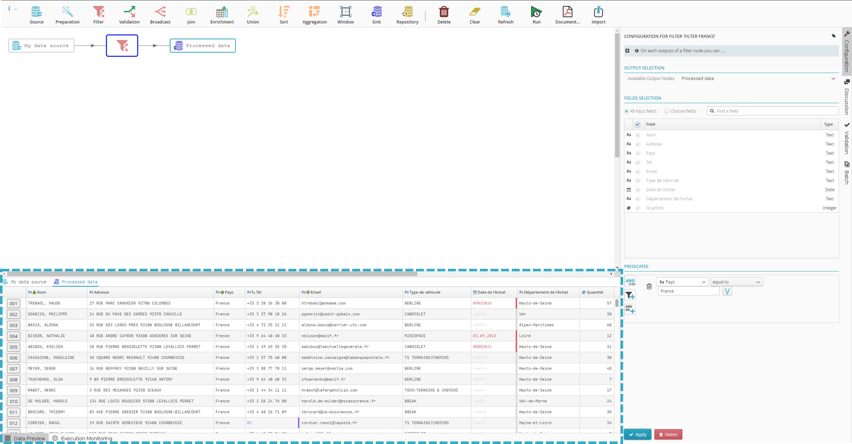Add an AND/OR predicate group
The width and height of the screenshot is (852, 444).
coord(630,309)
